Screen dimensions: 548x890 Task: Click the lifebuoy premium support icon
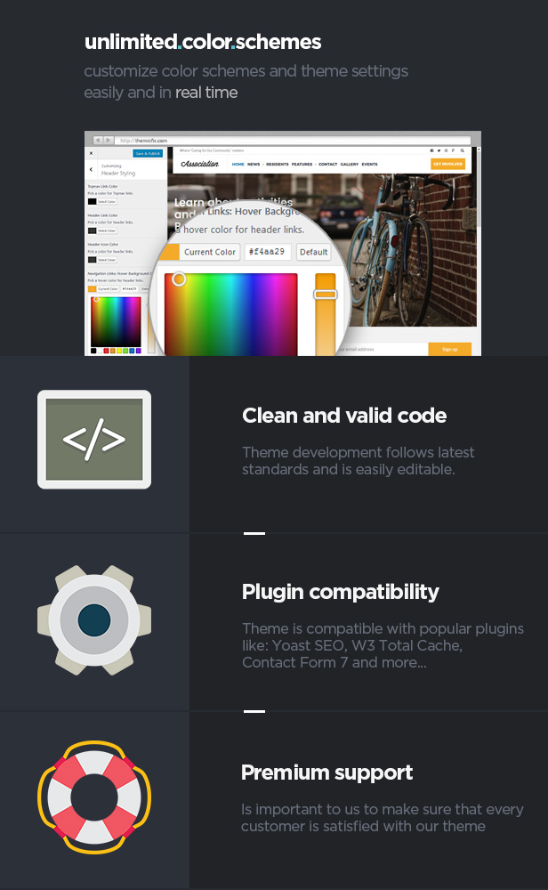click(x=94, y=797)
